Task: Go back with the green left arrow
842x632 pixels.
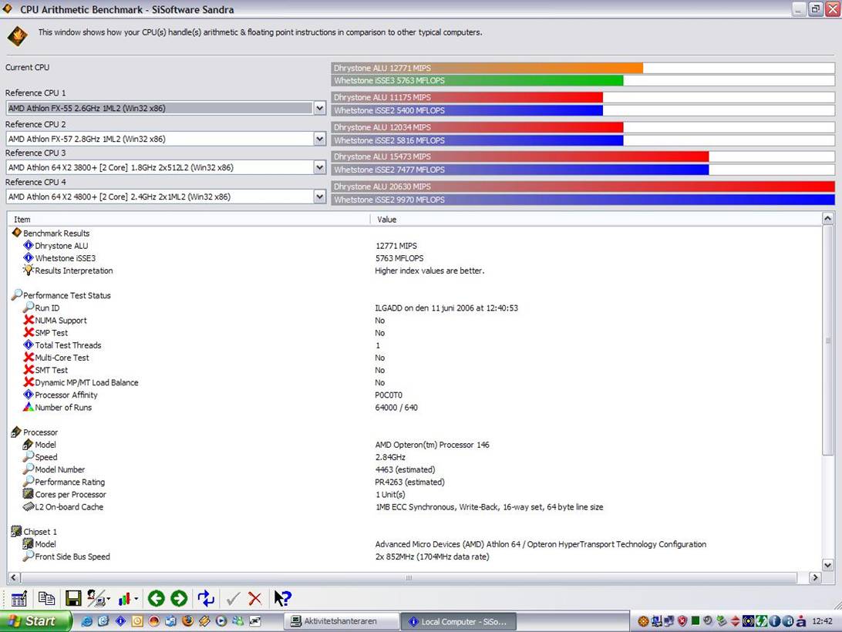Action: (156, 598)
